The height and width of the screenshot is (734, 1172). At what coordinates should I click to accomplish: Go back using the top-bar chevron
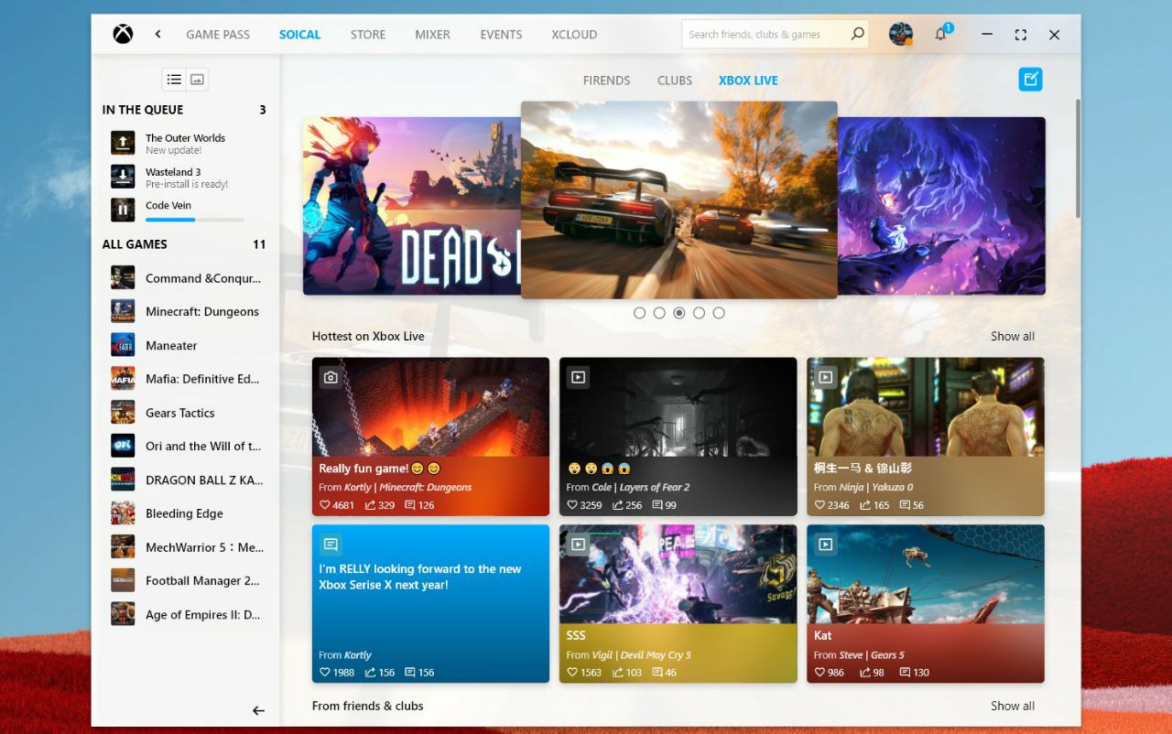click(x=157, y=34)
